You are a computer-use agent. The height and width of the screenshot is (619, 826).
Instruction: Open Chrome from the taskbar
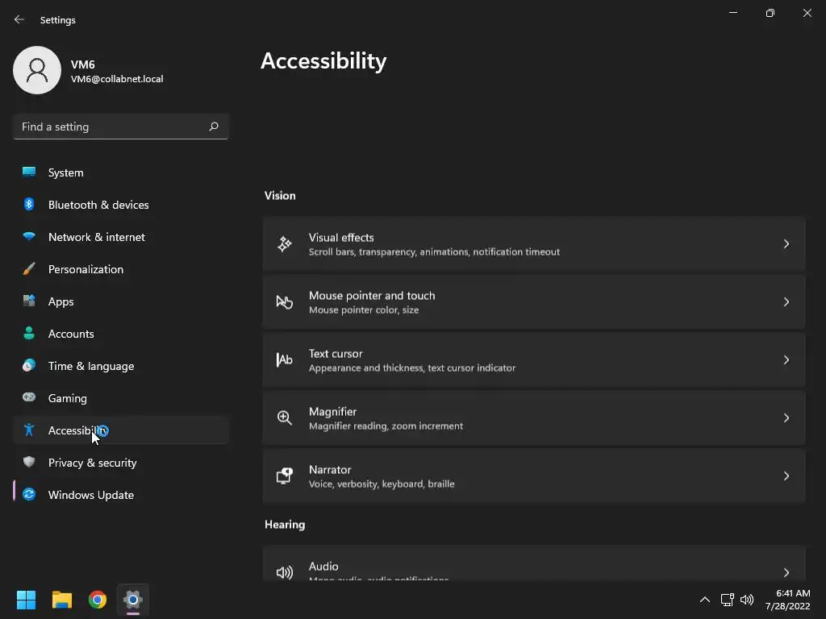[x=98, y=600]
